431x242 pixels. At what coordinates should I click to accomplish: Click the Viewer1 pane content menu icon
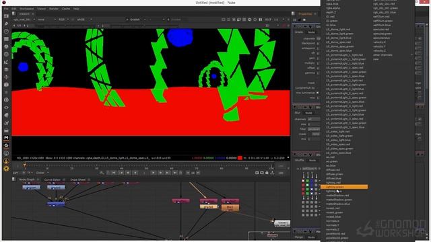[x=13, y=13]
